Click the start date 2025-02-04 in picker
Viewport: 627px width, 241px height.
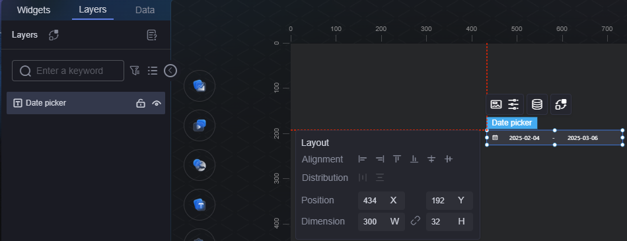point(524,138)
